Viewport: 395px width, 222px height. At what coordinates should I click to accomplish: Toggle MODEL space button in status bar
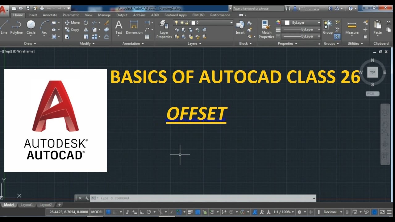point(97,212)
